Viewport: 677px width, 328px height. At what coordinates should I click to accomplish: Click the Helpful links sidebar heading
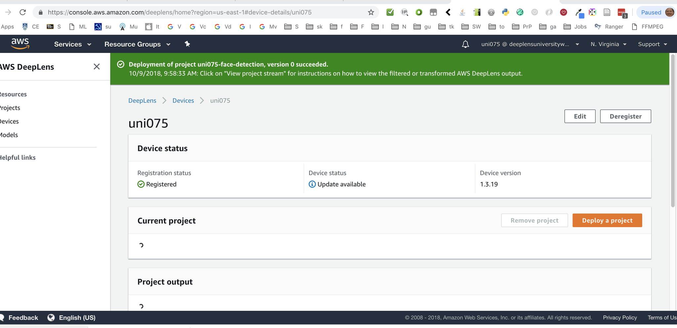click(18, 158)
